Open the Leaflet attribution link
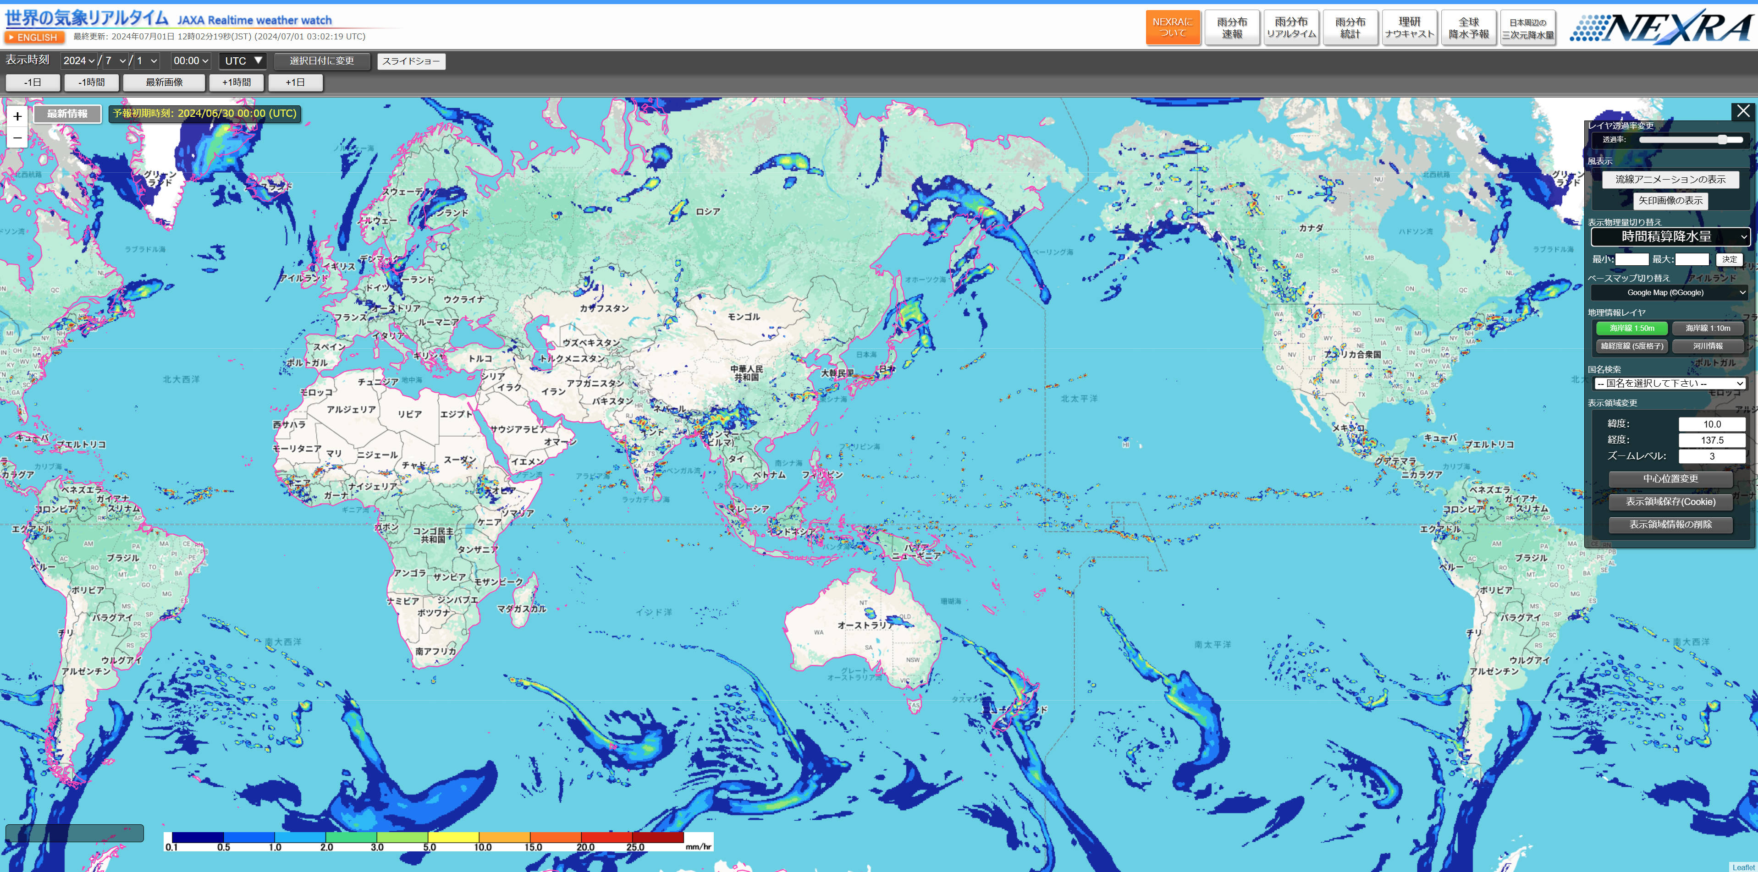Viewport: 1758px width, 872px height. (x=1743, y=867)
